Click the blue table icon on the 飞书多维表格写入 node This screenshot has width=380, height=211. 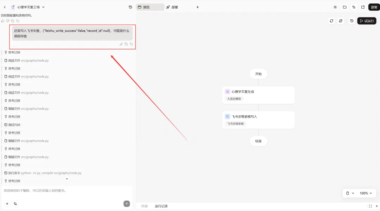pyautogui.click(x=227, y=117)
